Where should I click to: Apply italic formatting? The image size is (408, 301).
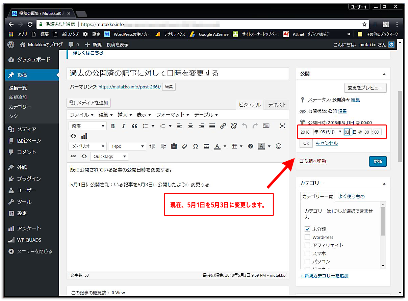tap(124, 126)
